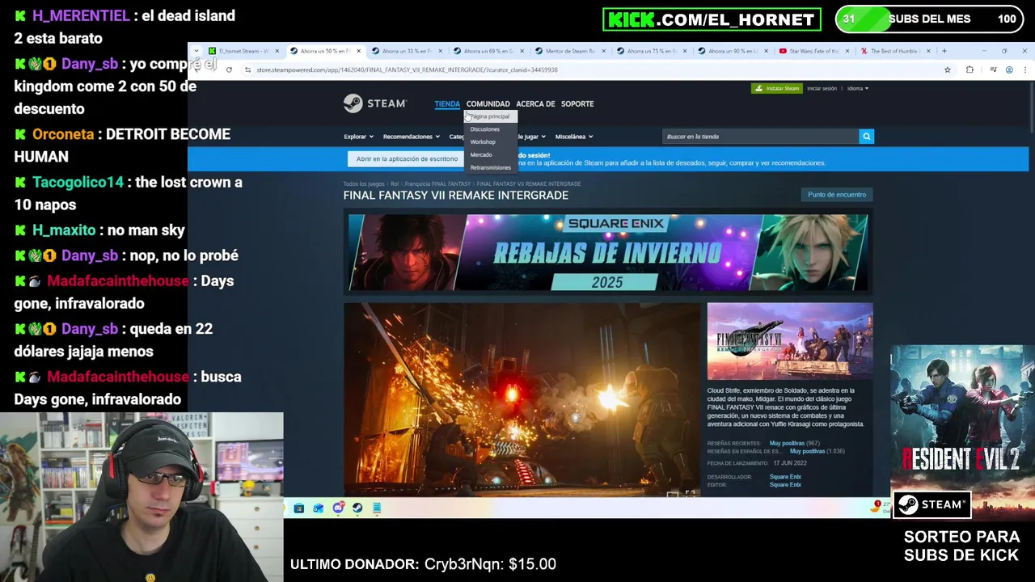Click the Steam logo in the store header
1035x582 pixels.
coord(374,103)
